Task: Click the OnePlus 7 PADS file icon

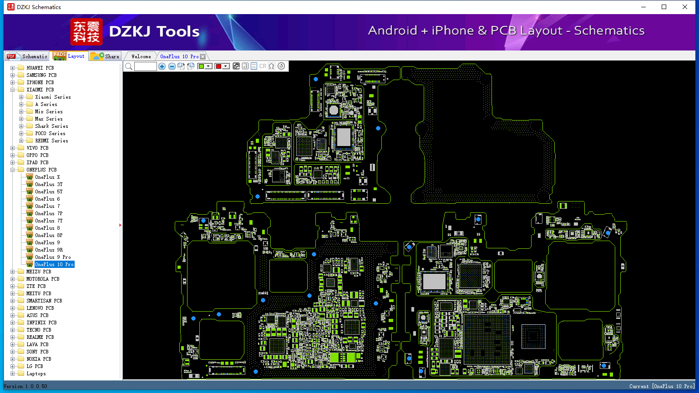Action: [x=30, y=206]
